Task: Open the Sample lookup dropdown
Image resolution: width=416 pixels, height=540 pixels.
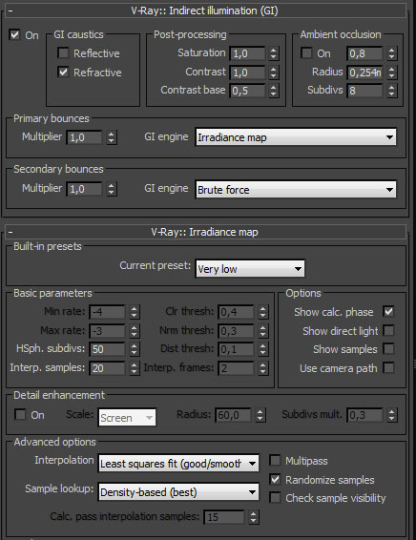Action: pos(178,491)
